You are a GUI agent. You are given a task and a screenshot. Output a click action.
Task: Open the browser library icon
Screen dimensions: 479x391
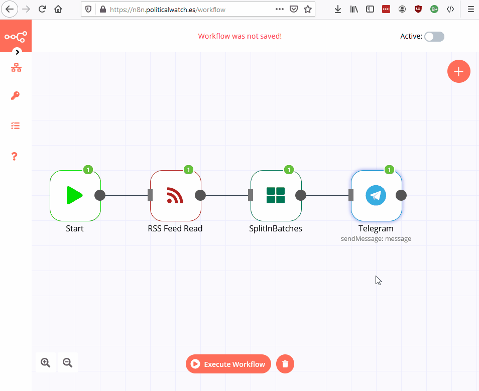pyautogui.click(x=354, y=9)
